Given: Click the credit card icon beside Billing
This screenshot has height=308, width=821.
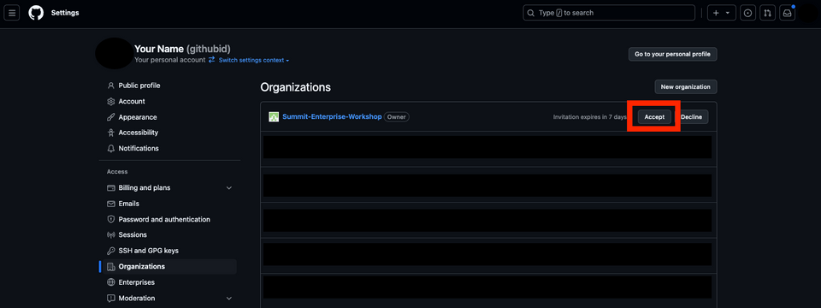Looking at the screenshot, I should tap(110, 187).
